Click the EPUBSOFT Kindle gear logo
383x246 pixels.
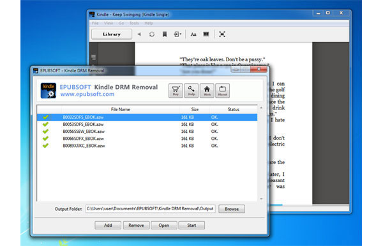pyautogui.click(x=49, y=91)
